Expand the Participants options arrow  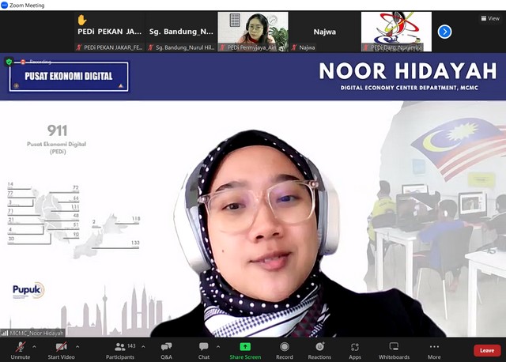pyautogui.click(x=143, y=346)
